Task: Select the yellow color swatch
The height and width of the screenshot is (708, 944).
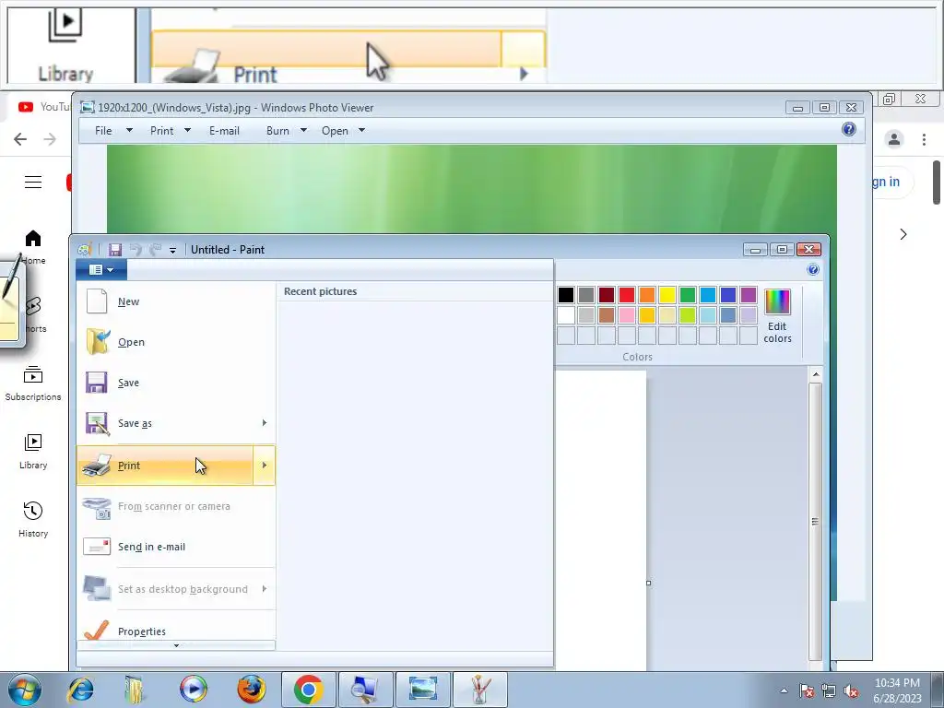Action: pos(667,295)
